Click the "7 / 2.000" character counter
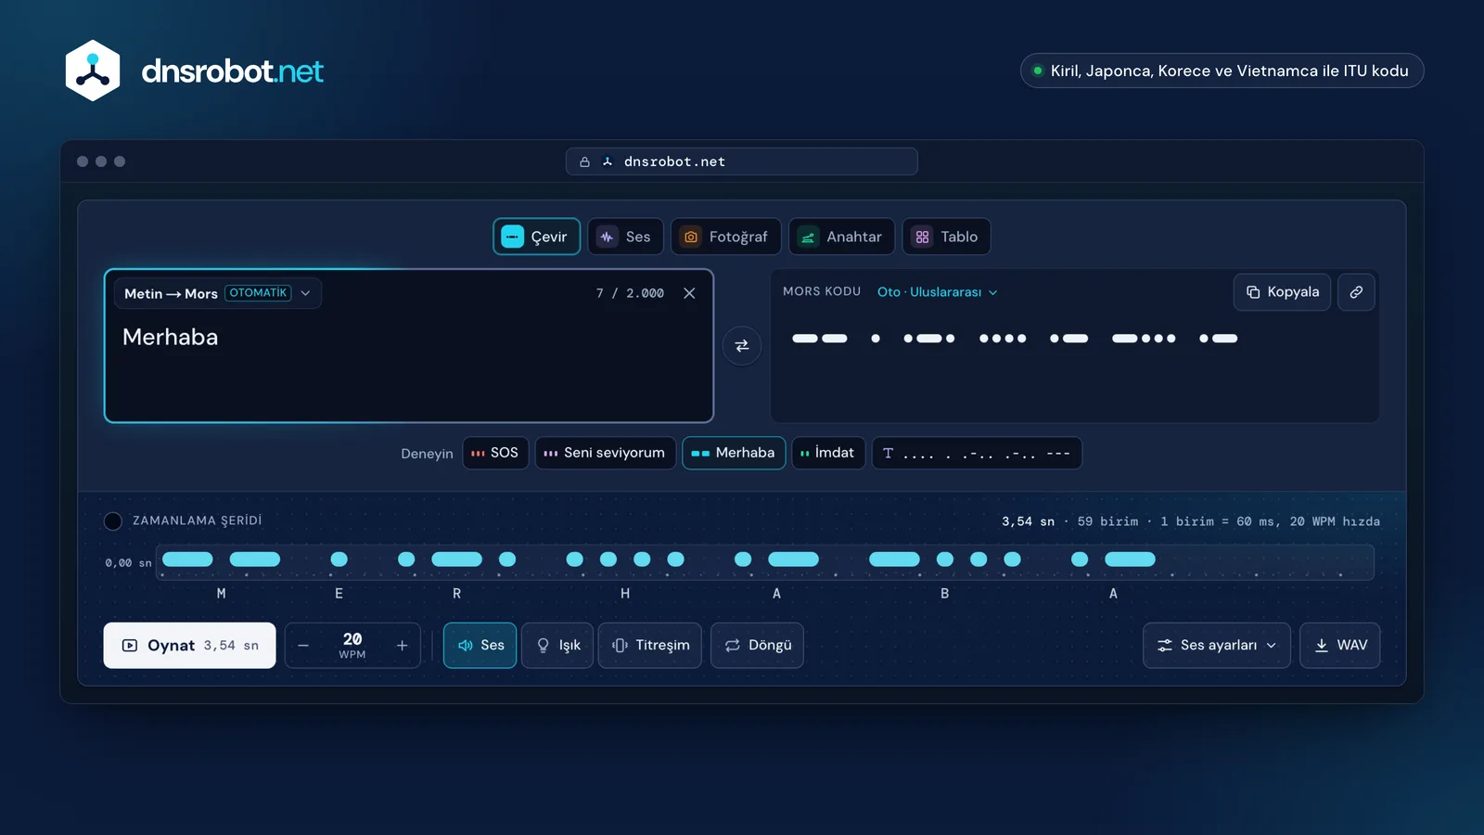The image size is (1484, 835). 630,293
